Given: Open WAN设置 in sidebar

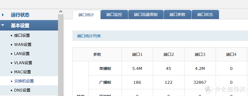Looking at the screenshot, I should click(x=23, y=45).
